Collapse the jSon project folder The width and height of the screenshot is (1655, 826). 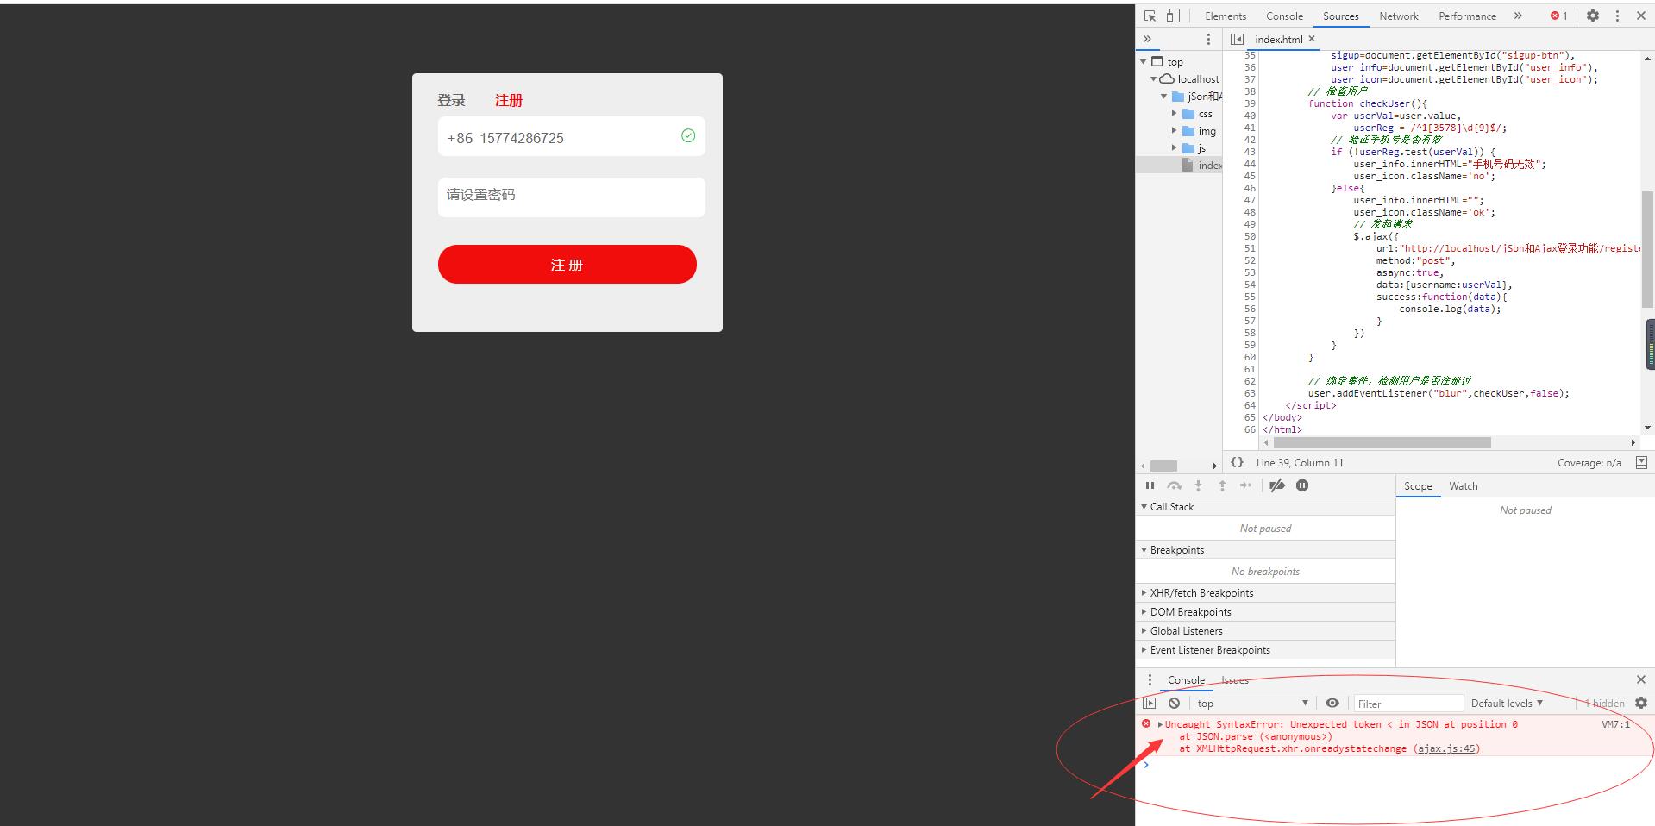point(1163,96)
